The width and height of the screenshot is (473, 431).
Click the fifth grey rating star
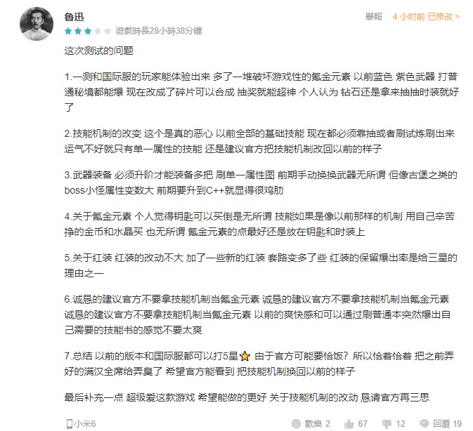click(108, 31)
